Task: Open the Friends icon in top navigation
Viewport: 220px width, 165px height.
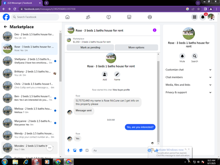Action: tap(88, 17)
